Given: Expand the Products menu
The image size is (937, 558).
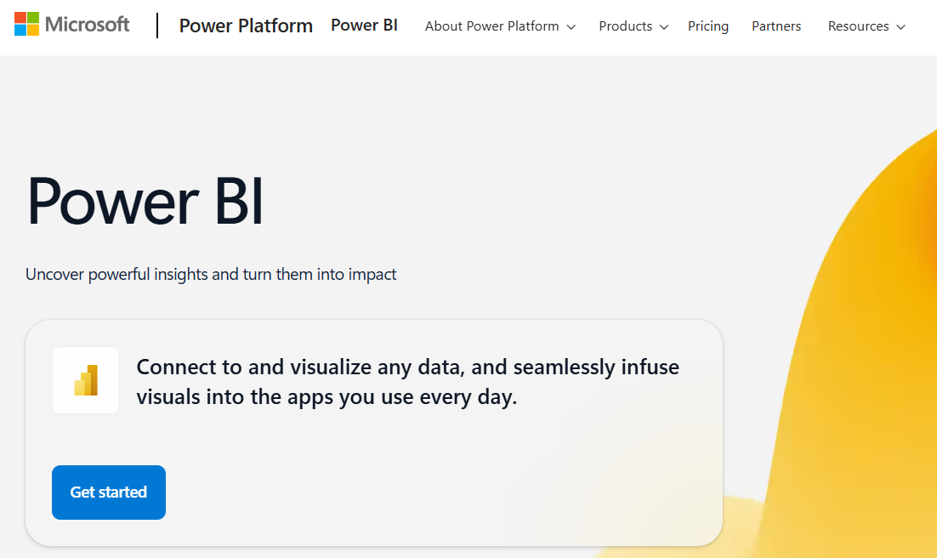Looking at the screenshot, I should click(x=626, y=26).
